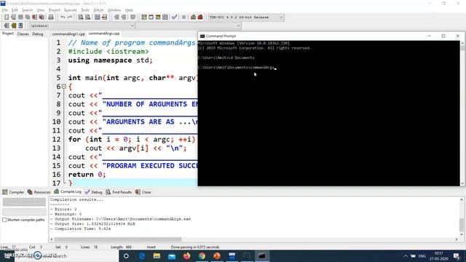
Task: Click the Open file toolbar icon
Action: (13, 17)
